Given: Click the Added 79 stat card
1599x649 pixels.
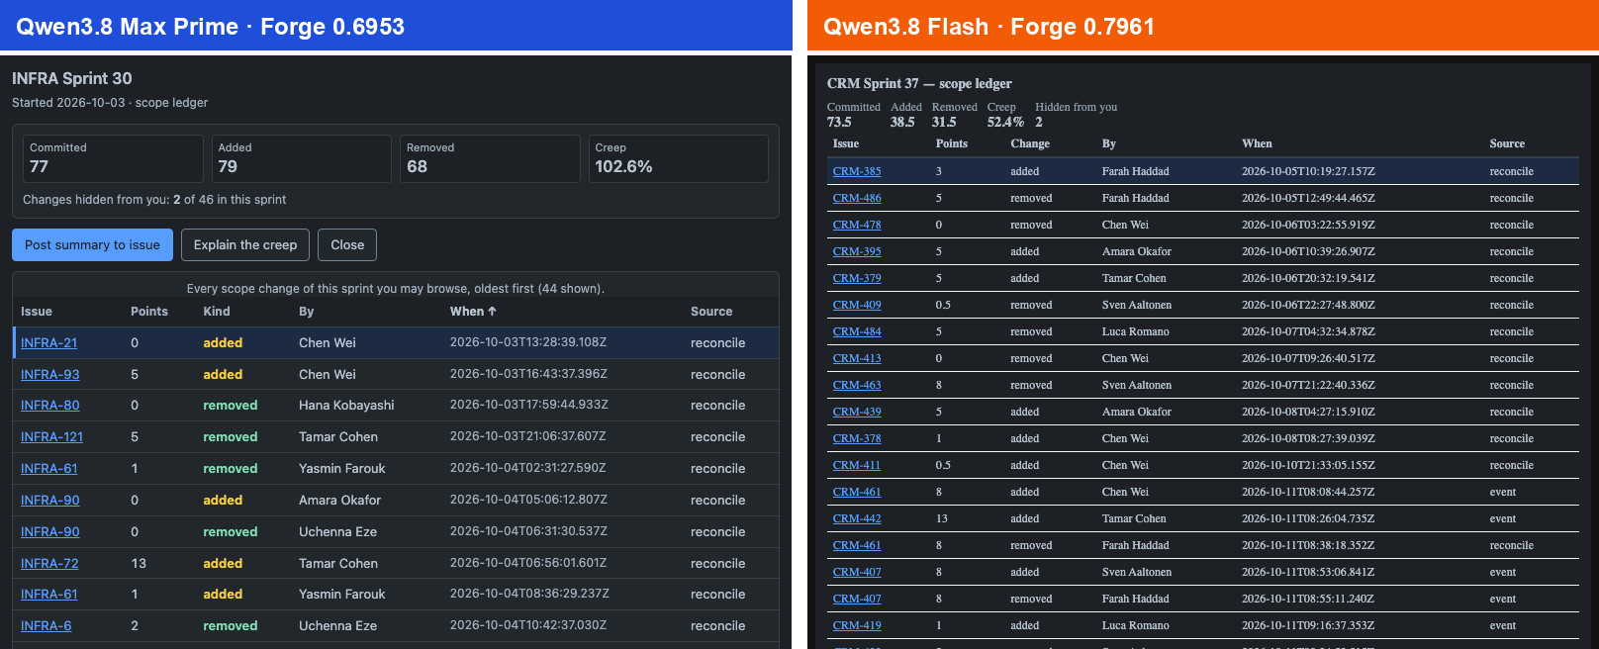Looking at the screenshot, I should pyautogui.click(x=302, y=158).
